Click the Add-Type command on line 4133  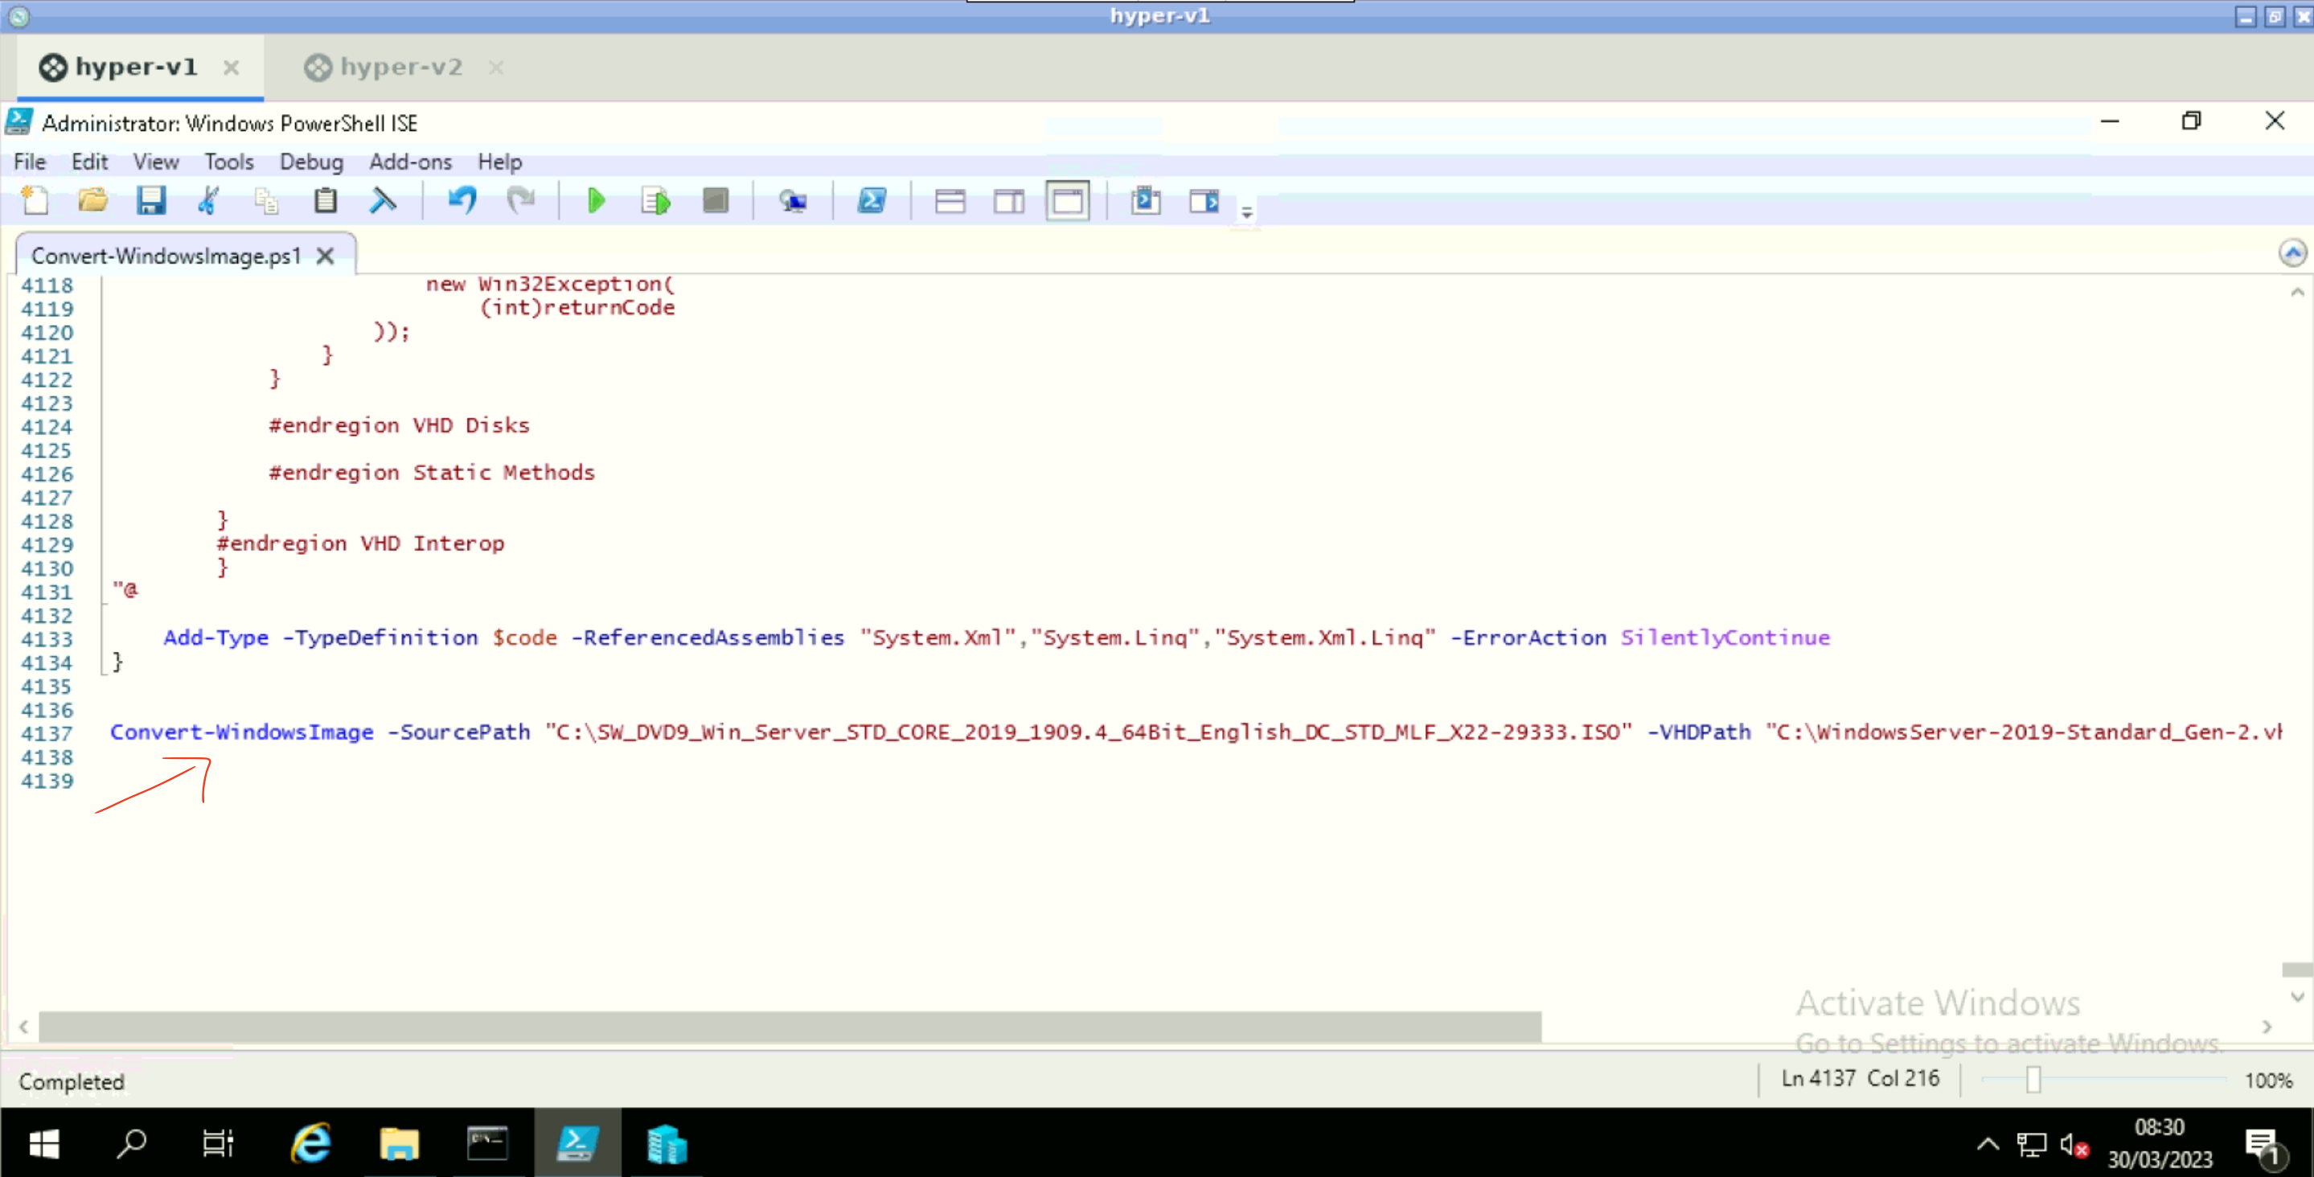click(215, 638)
